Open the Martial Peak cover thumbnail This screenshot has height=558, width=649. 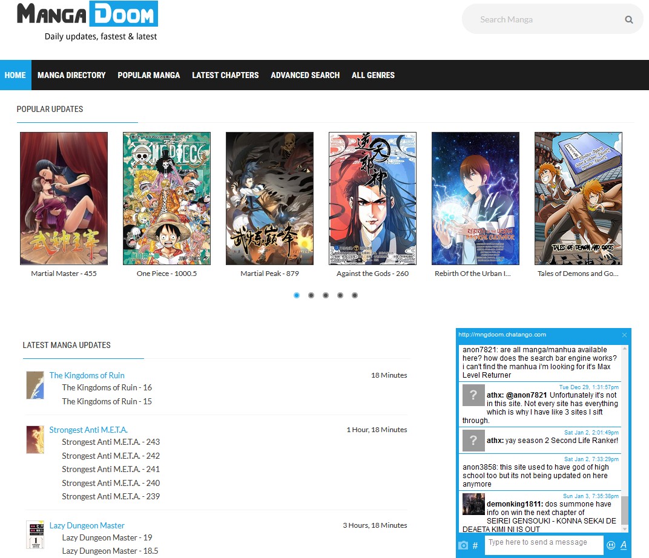[269, 198]
